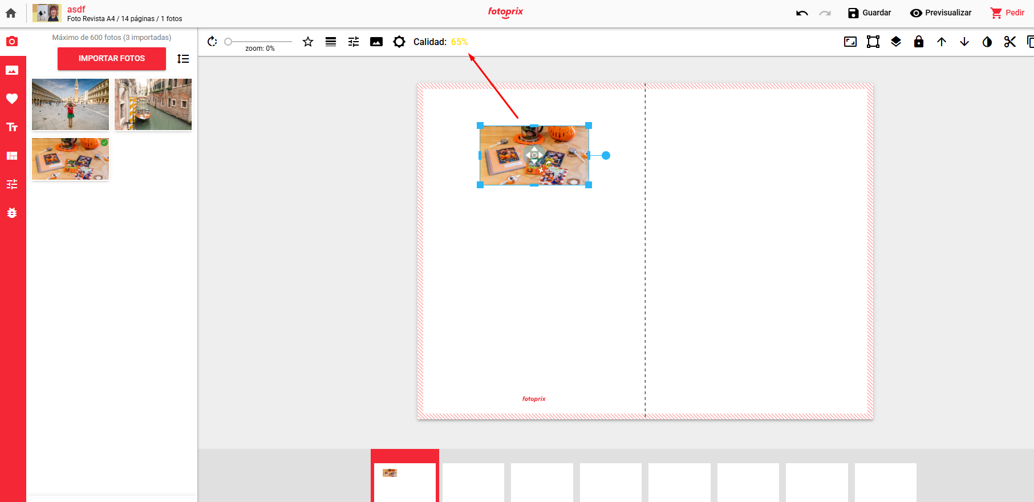Select the seventh page thumbnail in strip
Image resolution: width=1034 pixels, height=502 pixels.
click(x=817, y=482)
